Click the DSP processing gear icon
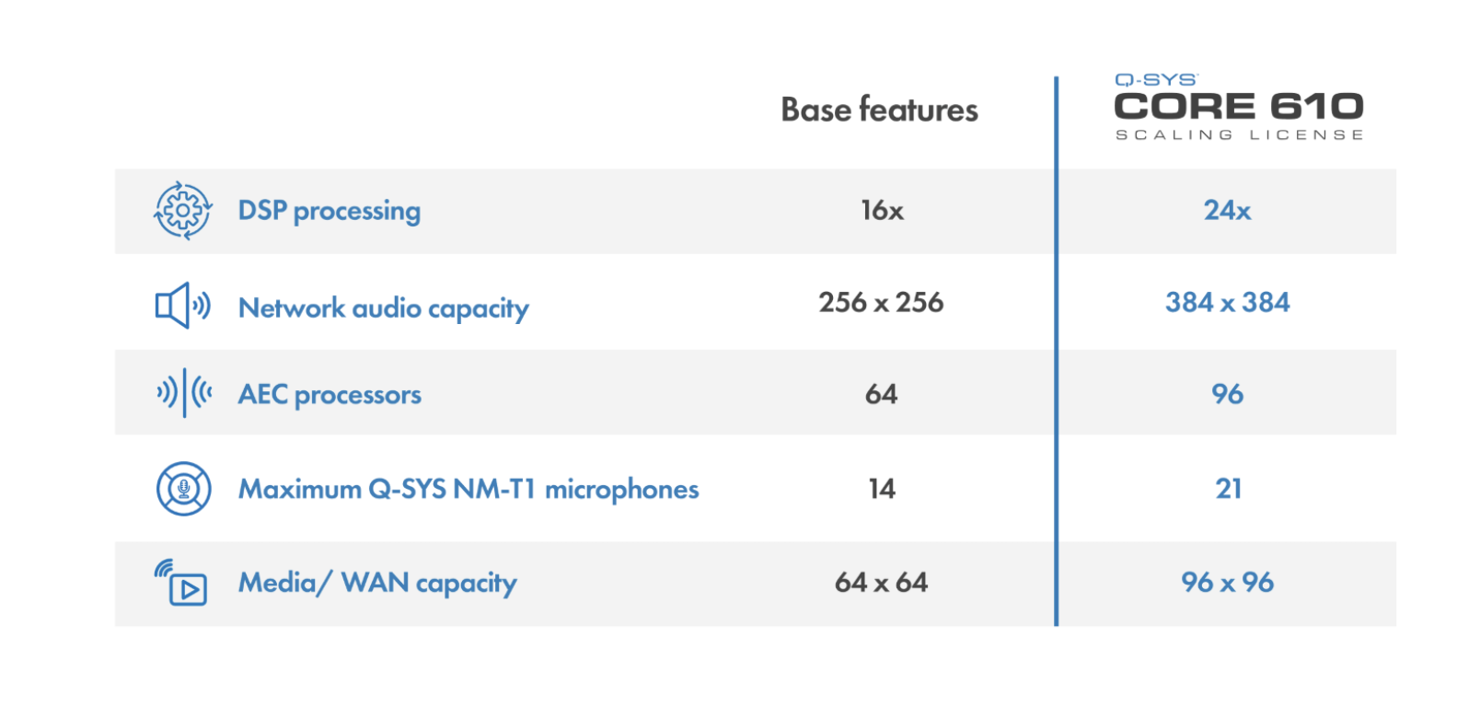Viewport: 1480px width, 718px height. click(x=183, y=211)
